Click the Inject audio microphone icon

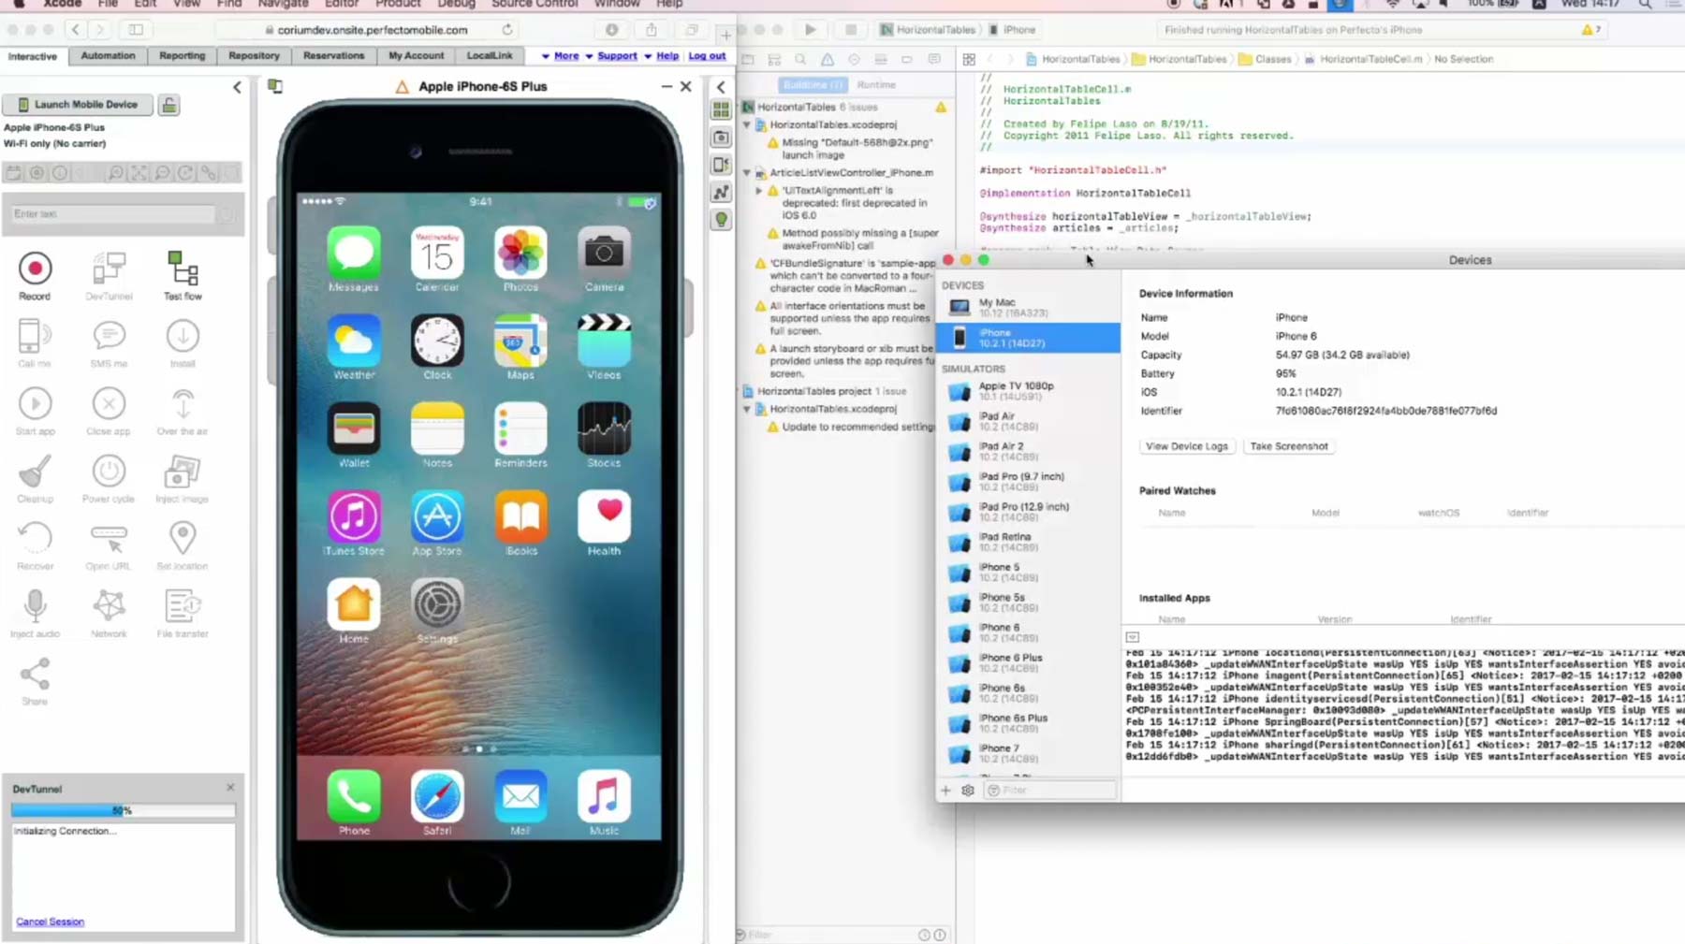35,606
